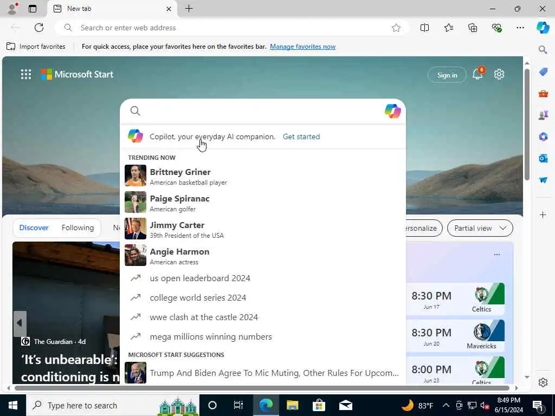Viewport: 555px width, 416px height.
Task: Select trending result Angie Harmon
Action: (263, 255)
